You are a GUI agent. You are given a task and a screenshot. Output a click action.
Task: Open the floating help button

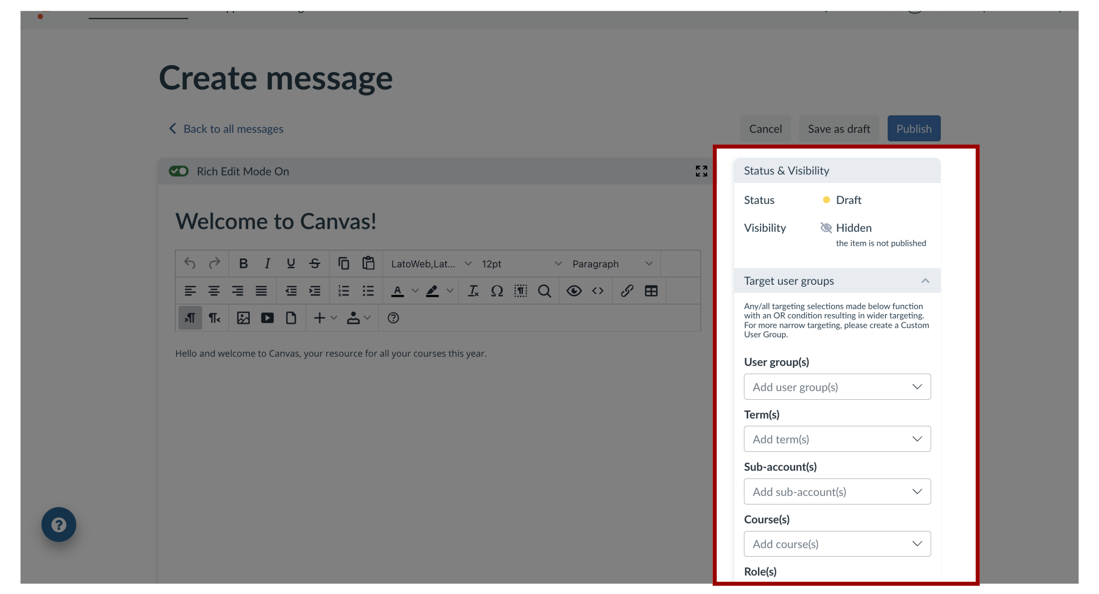pos(59,524)
